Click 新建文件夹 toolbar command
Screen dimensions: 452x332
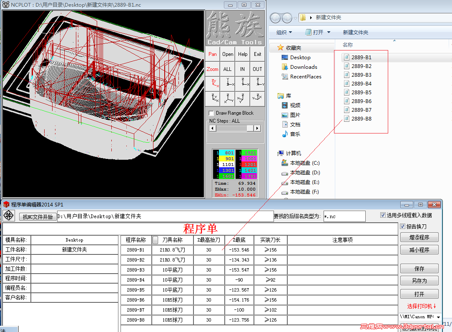(x=355, y=32)
